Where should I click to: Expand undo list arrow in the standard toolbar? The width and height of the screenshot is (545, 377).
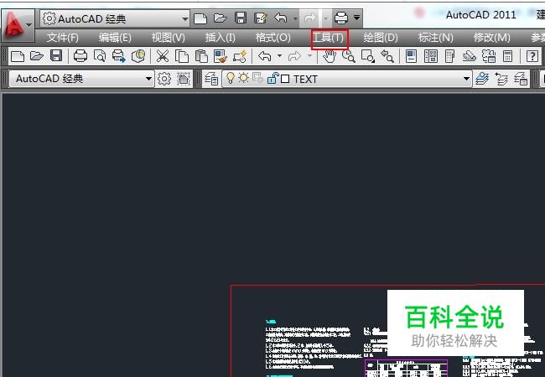tap(279, 55)
